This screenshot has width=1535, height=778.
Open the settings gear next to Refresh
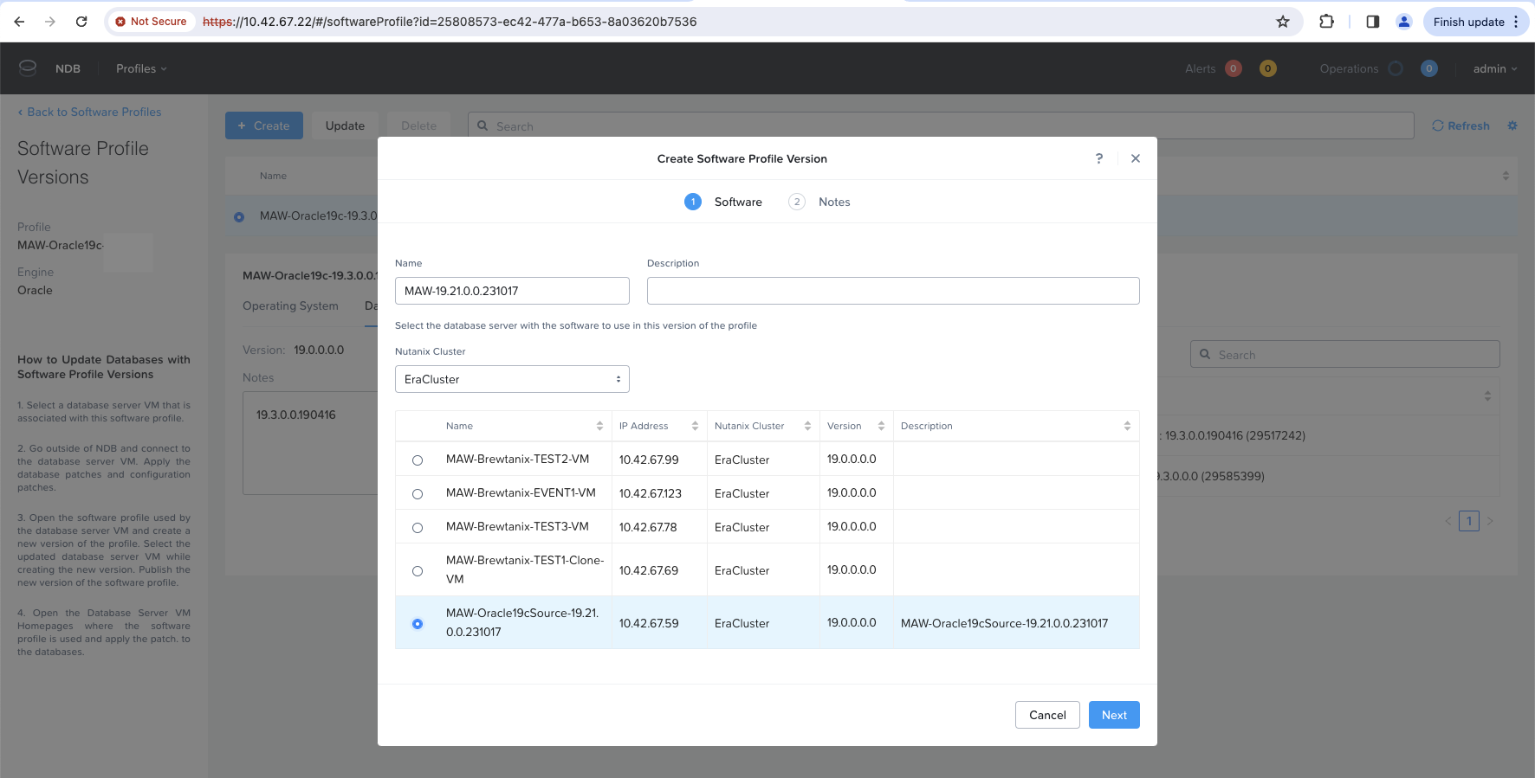[1512, 125]
